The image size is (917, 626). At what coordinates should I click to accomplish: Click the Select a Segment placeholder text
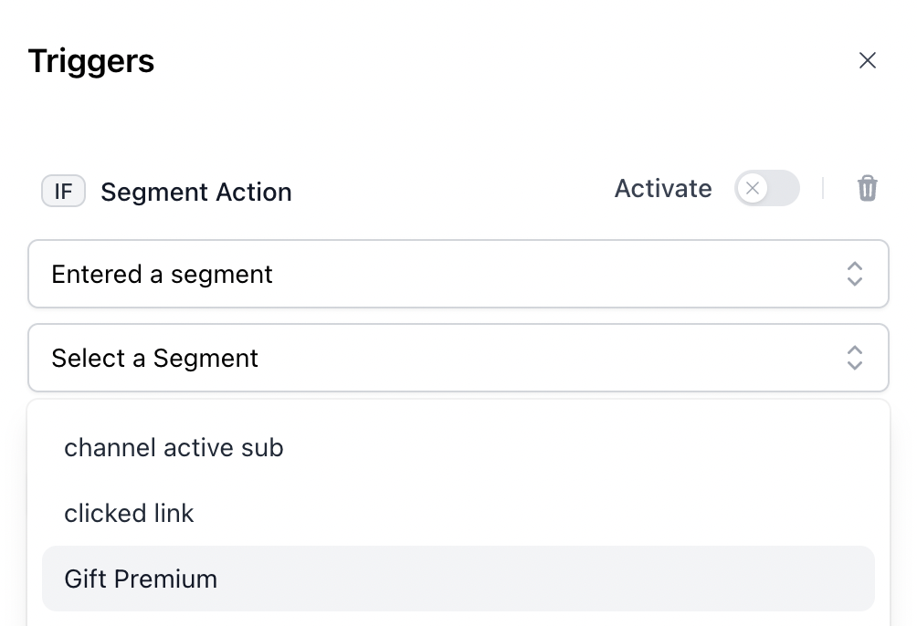(x=154, y=359)
